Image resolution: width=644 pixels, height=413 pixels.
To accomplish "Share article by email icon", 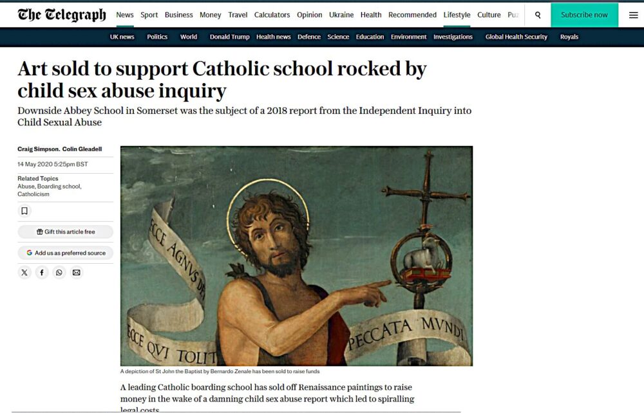I will click(x=77, y=272).
